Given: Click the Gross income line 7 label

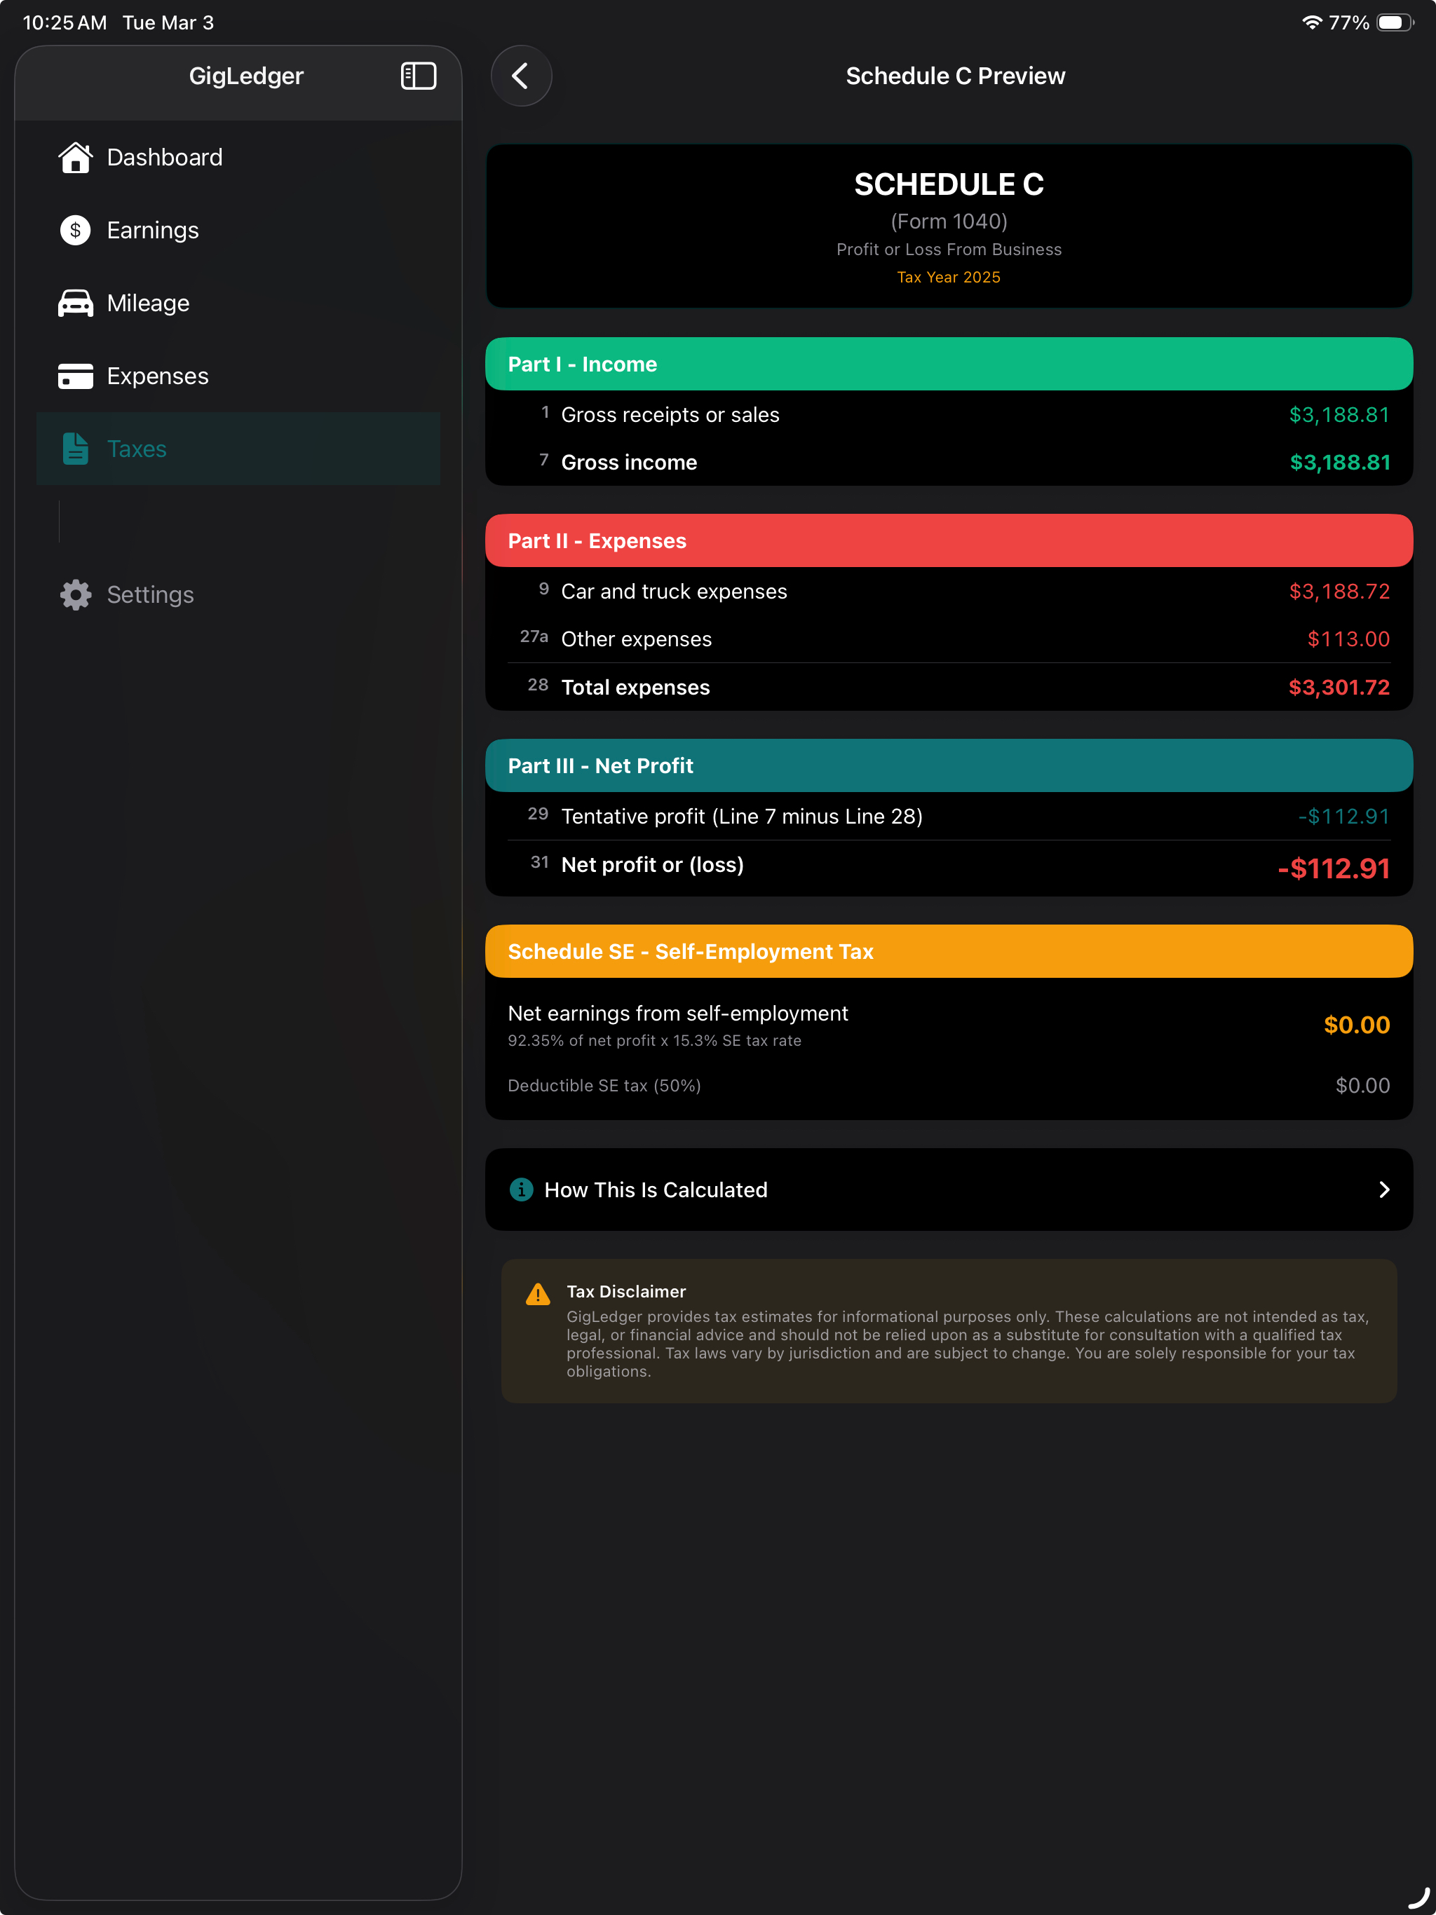Looking at the screenshot, I should (x=629, y=463).
